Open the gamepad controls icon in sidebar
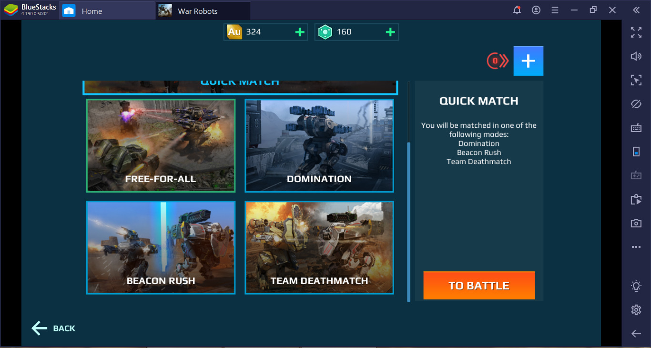 (636, 175)
